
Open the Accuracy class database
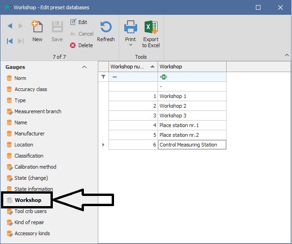coord(26,89)
